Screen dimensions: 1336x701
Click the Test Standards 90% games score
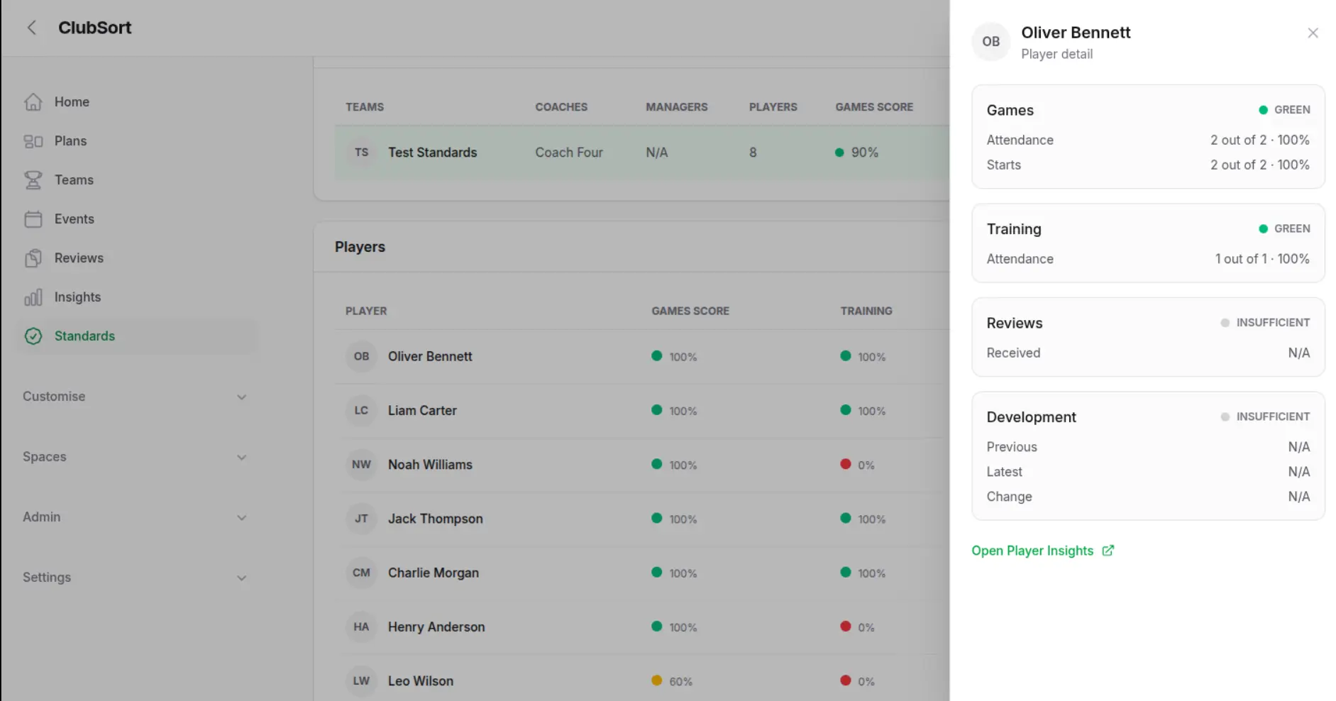[857, 153]
